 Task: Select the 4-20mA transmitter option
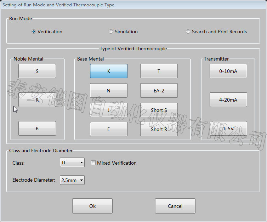tap(228, 100)
